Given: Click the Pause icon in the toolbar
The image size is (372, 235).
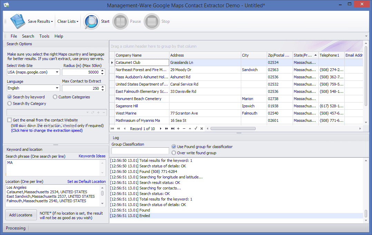Looking at the screenshot, I should [x=120, y=21].
